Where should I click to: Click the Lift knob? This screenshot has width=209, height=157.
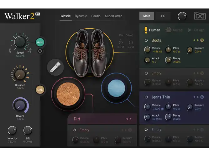click(28, 130)
